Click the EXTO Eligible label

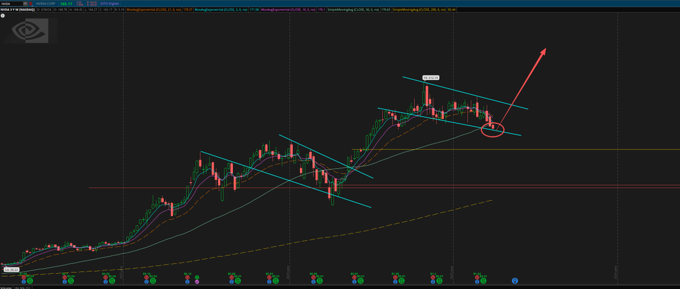click(x=109, y=3)
